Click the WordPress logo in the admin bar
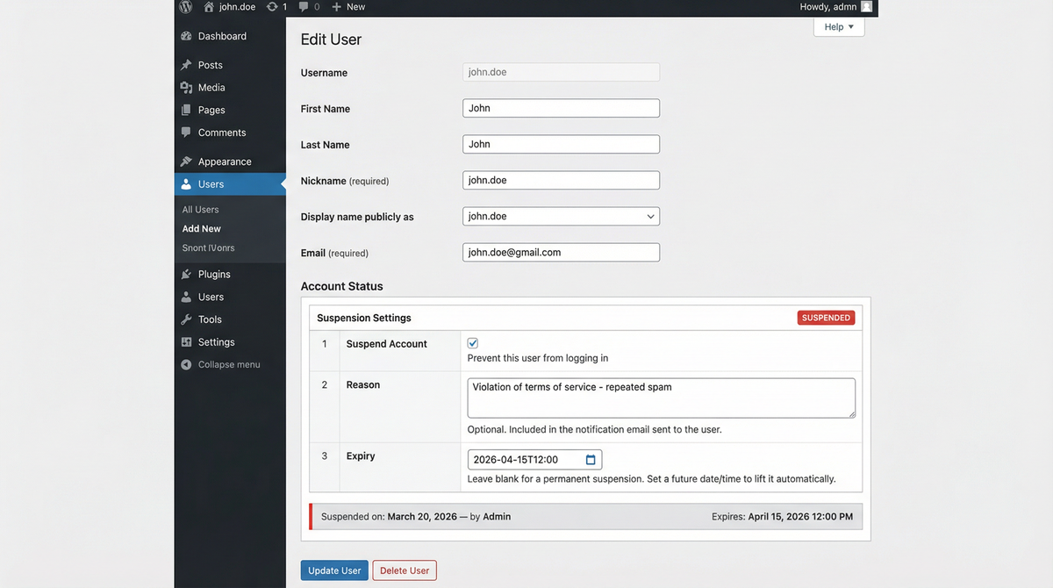 (x=185, y=7)
